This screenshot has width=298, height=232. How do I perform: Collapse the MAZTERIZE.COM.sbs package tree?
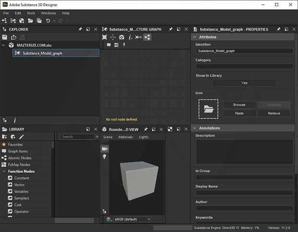(3, 45)
